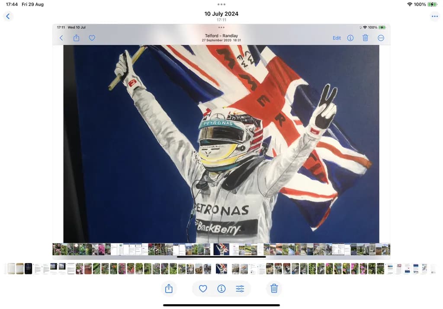Select the black thumbnail near the strip's left end
This screenshot has width=443, height=309.
28,269
